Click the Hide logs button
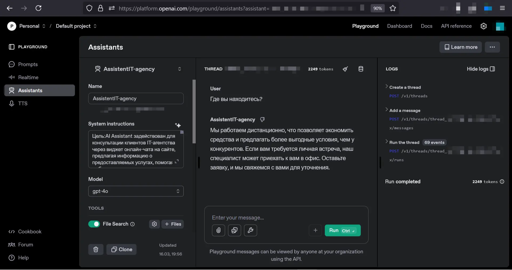Screen dimensions: 512x270 tap(481, 69)
